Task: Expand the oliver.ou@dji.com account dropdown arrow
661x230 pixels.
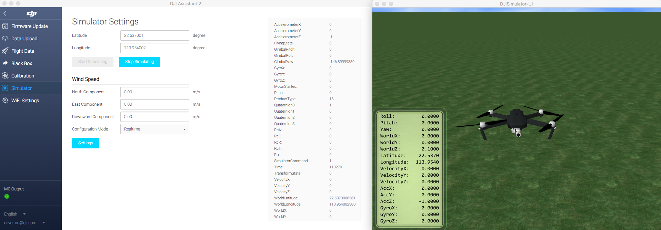Action: click(44, 223)
